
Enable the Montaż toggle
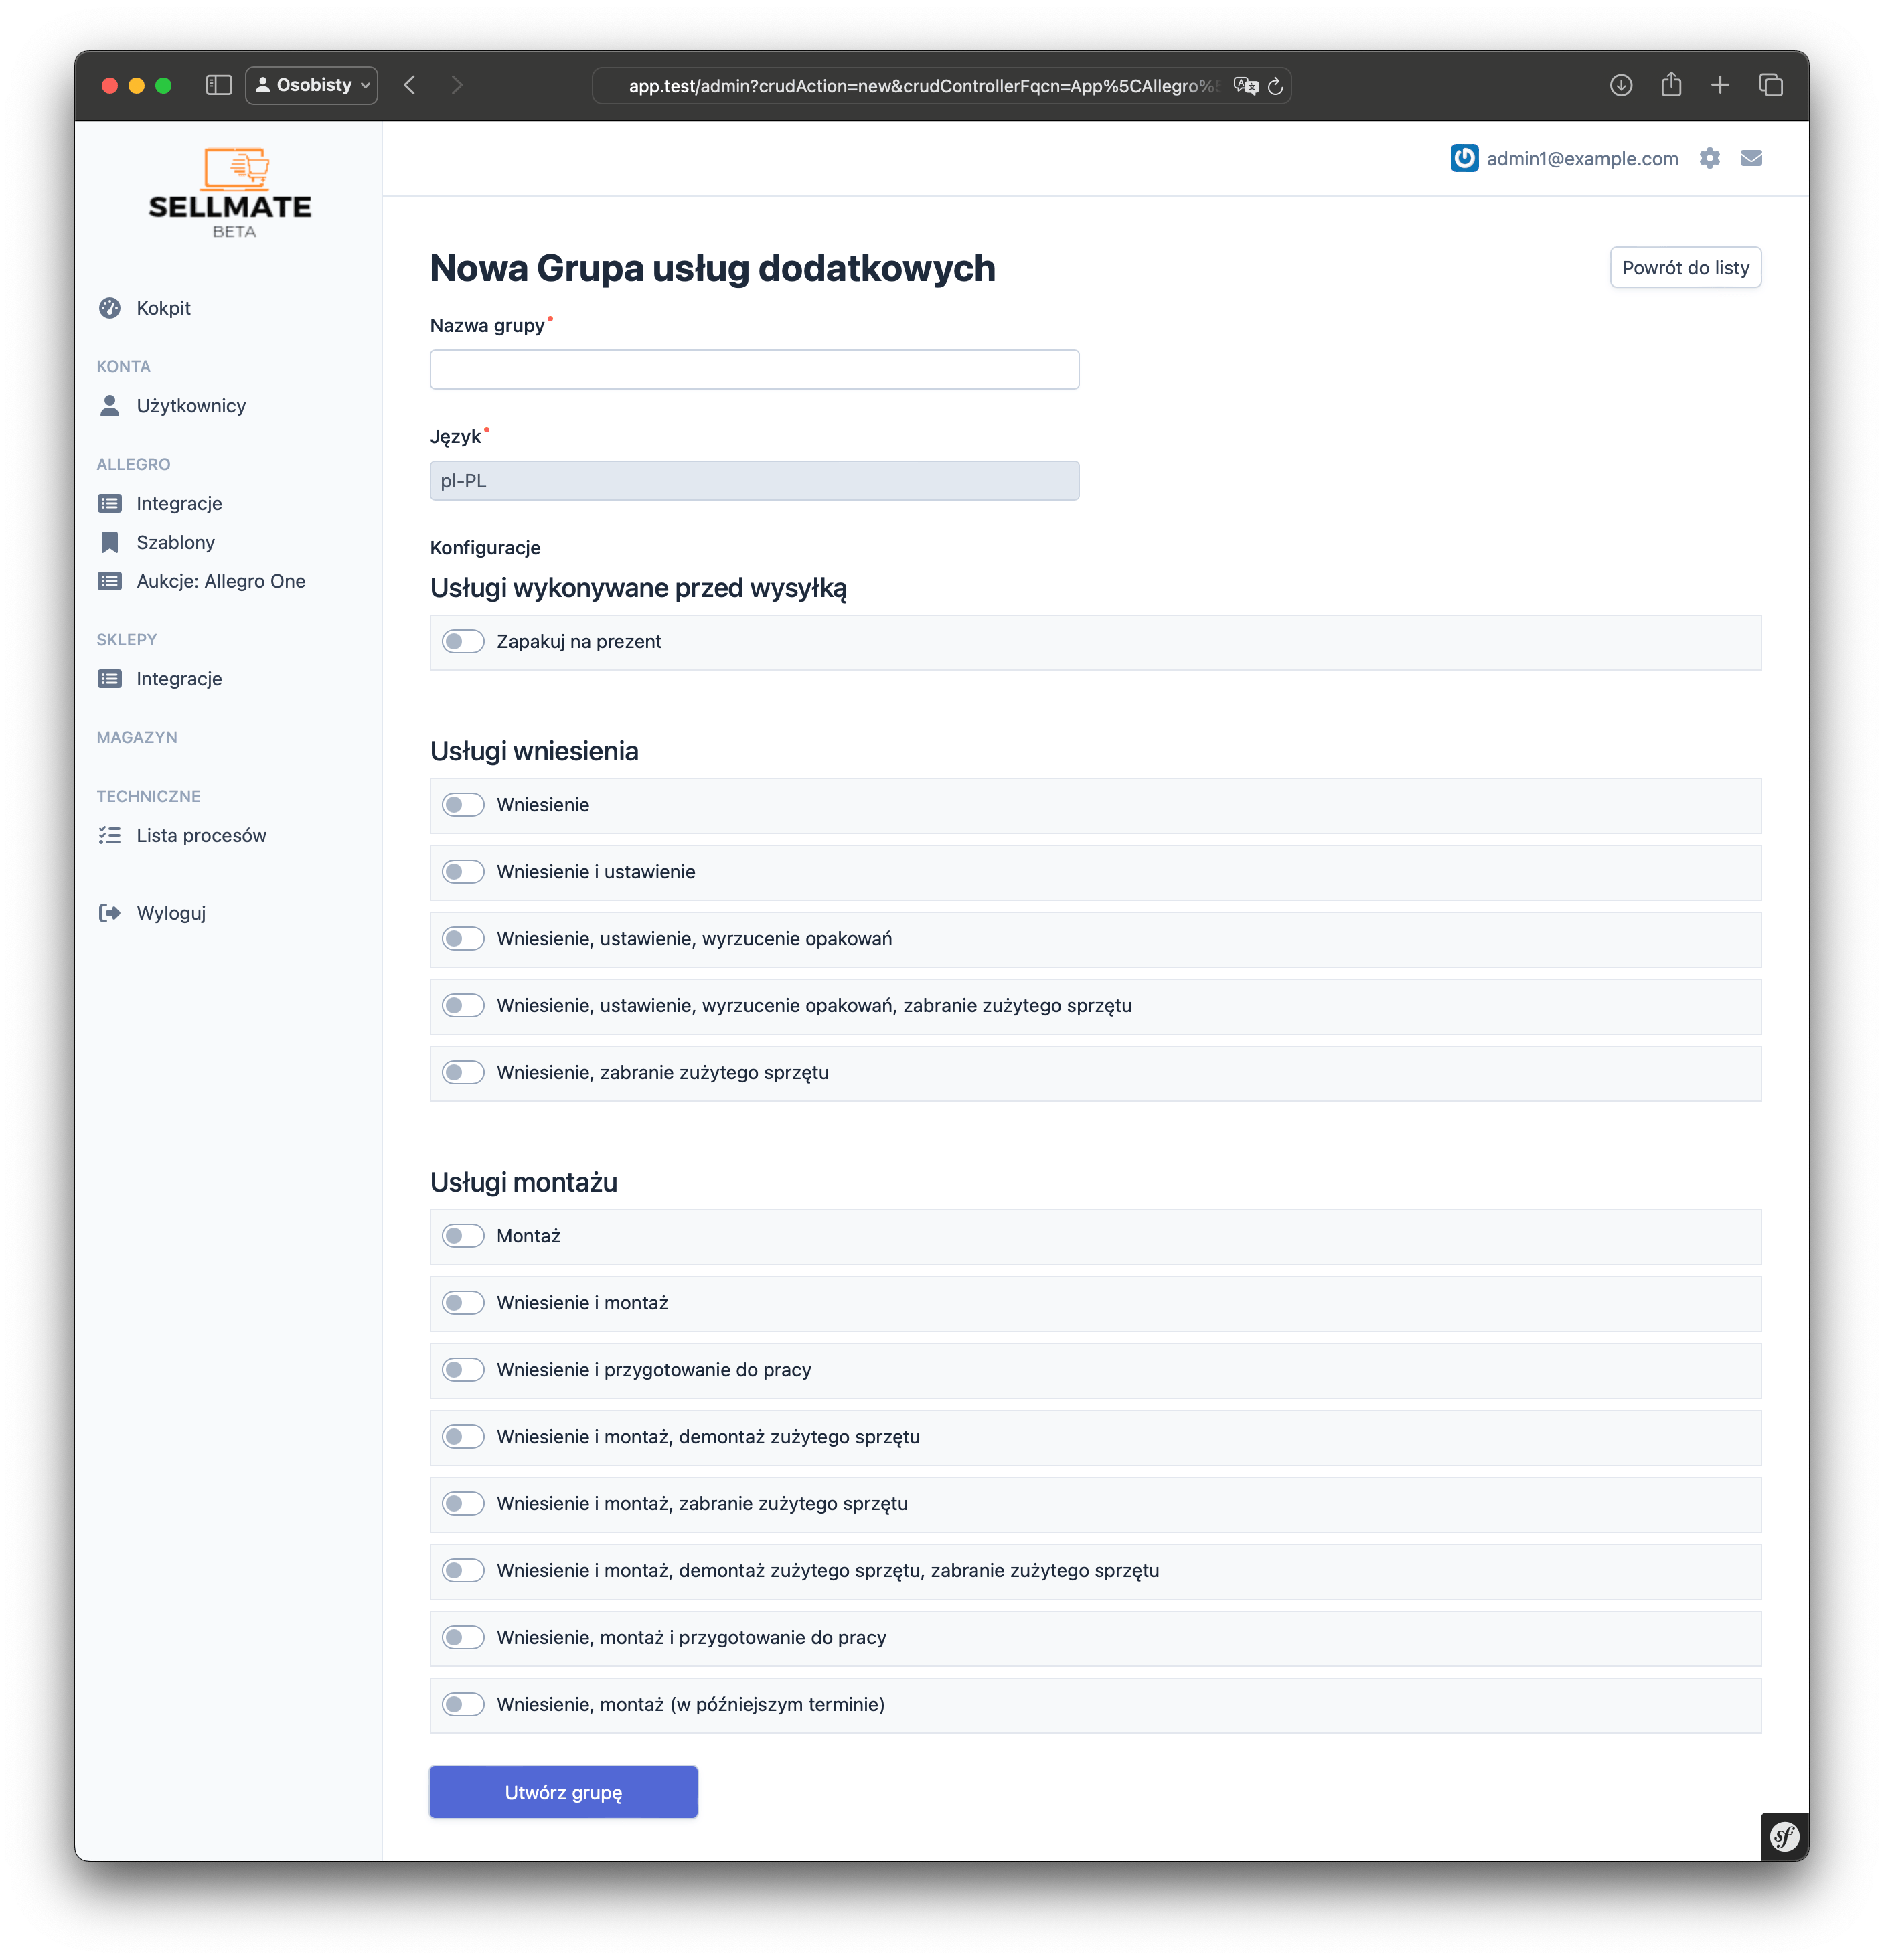(463, 1237)
